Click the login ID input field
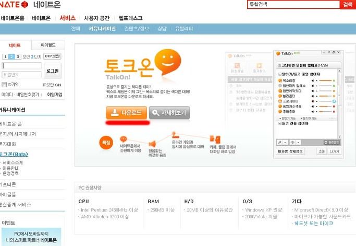Image resolution: width=356 pixels, height=246 pixels. click(x=21, y=66)
